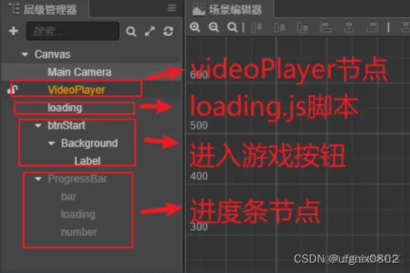
Task: Select the loading node under Canvas
Action: (65, 108)
